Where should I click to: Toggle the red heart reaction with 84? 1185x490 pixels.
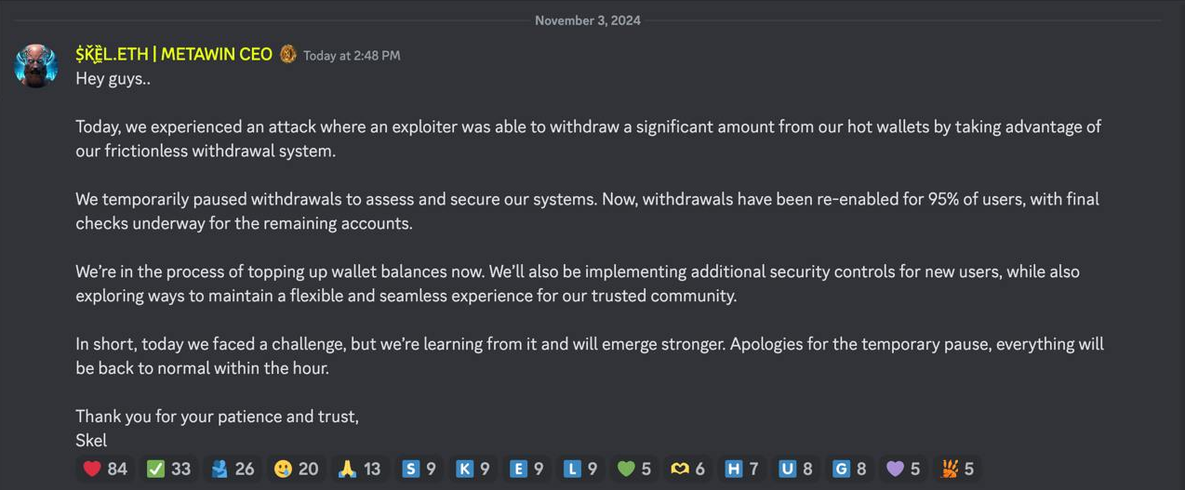(105, 469)
